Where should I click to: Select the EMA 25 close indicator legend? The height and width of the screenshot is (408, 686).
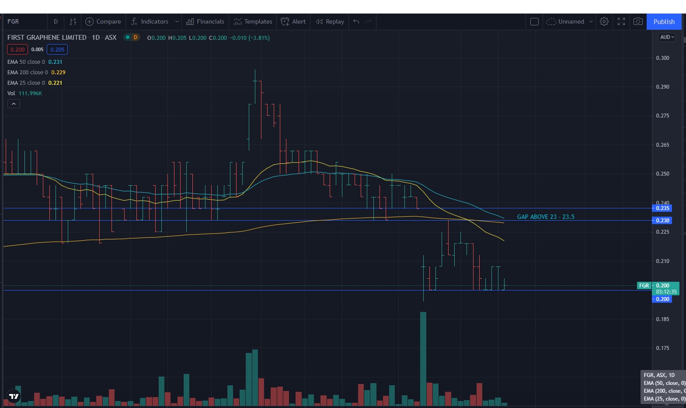(x=35, y=83)
